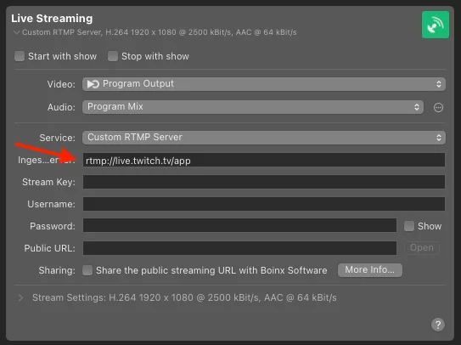Toggle the Show password checkbox
Image resolution: width=461 pixels, height=345 pixels.
coord(408,226)
